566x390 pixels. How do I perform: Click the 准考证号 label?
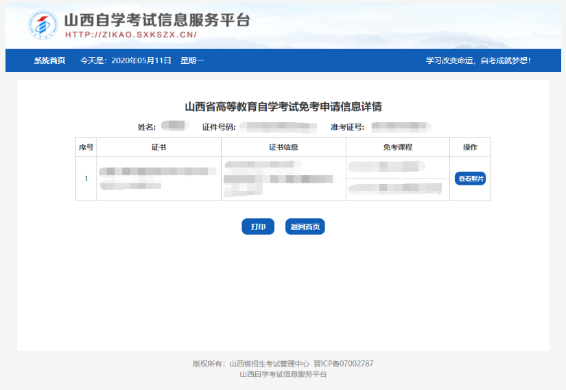[x=347, y=127]
